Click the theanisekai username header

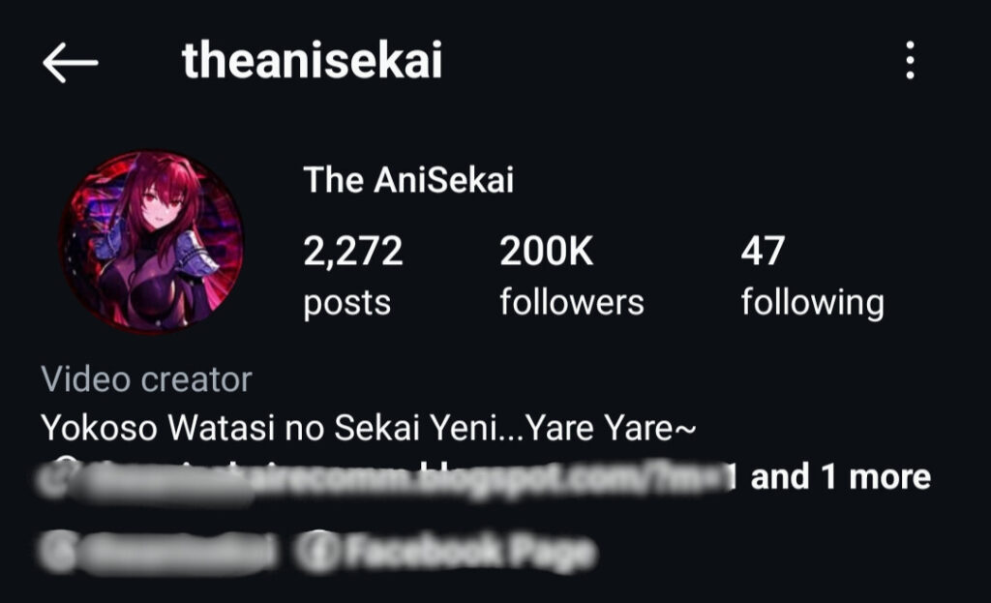[312, 61]
